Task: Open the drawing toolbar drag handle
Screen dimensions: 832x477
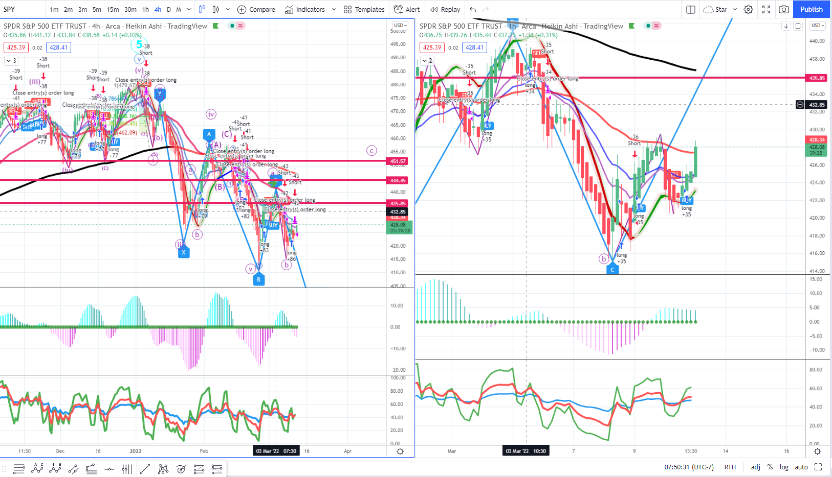Action: click(5, 469)
